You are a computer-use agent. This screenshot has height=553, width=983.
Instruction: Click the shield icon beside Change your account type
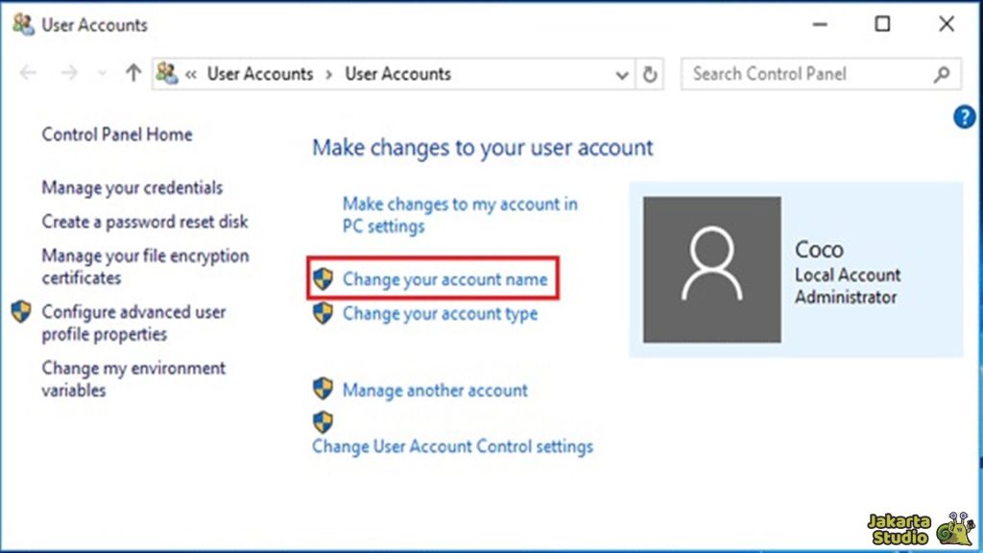point(324,314)
